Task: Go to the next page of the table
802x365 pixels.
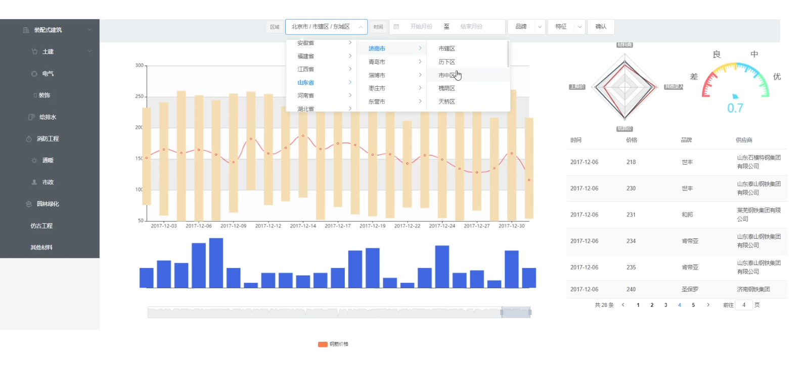Action: coord(708,305)
